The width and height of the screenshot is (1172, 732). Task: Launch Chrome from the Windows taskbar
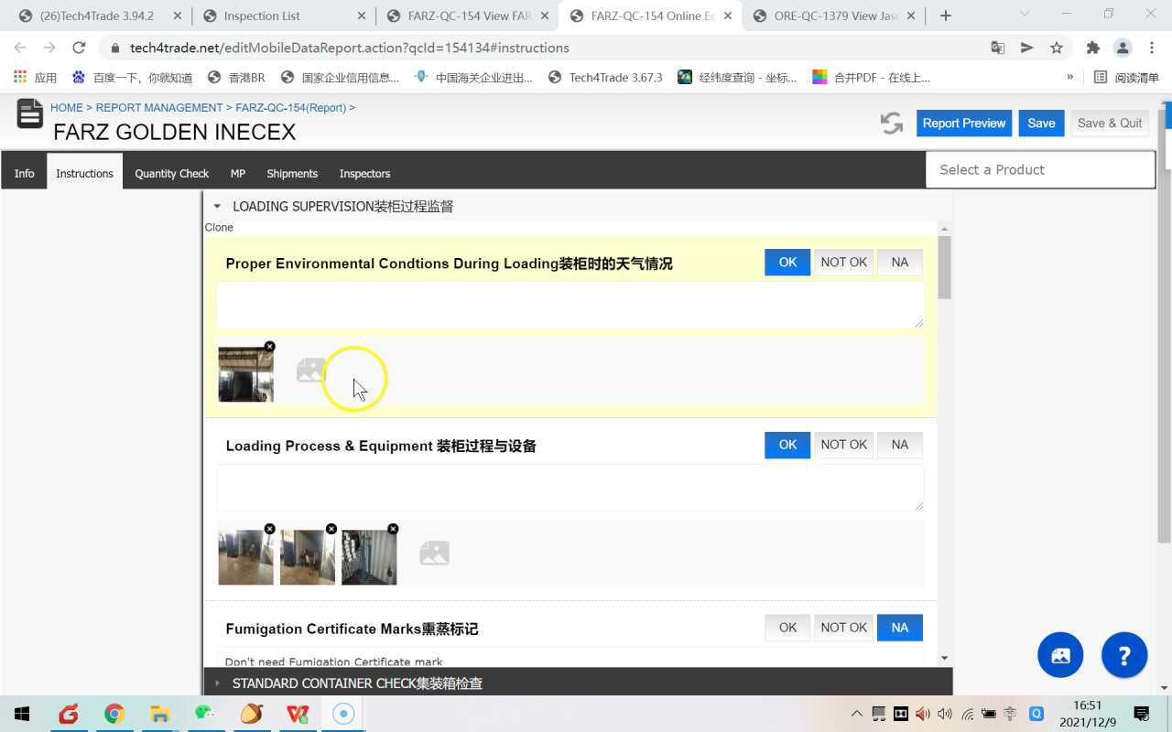[114, 714]
